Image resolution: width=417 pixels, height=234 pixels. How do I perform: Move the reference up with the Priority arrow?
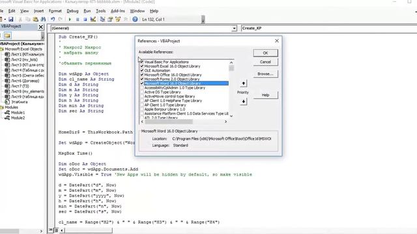click(x=243, y=83)
